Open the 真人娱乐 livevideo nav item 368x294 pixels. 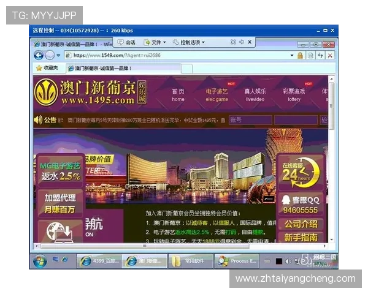255,95
